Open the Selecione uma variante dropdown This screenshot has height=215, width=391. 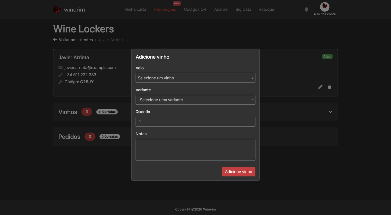pos(195,100)
